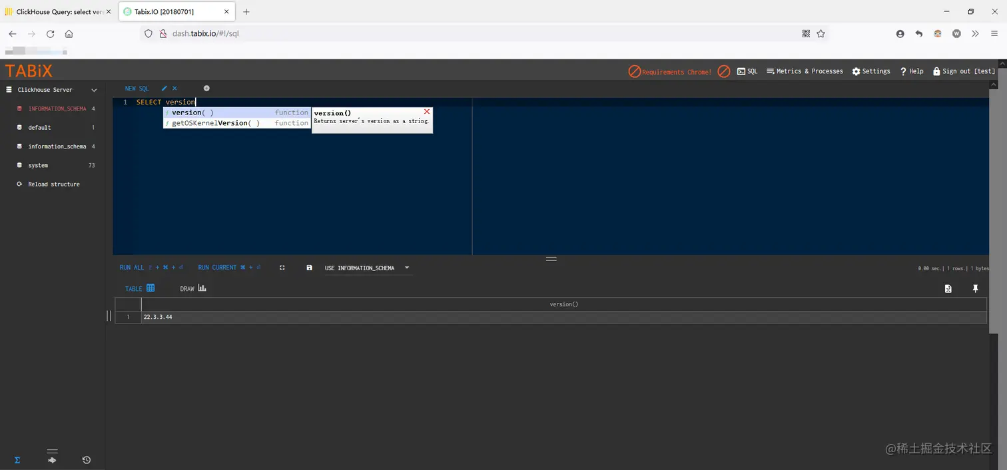The height and width of the screenshot is (470, 1007).
Task: Sign out of the test account
Action: pos(964,71)
